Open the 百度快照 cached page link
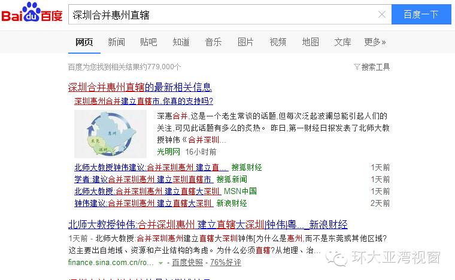455x280 pixels. (x=187, y=262)
